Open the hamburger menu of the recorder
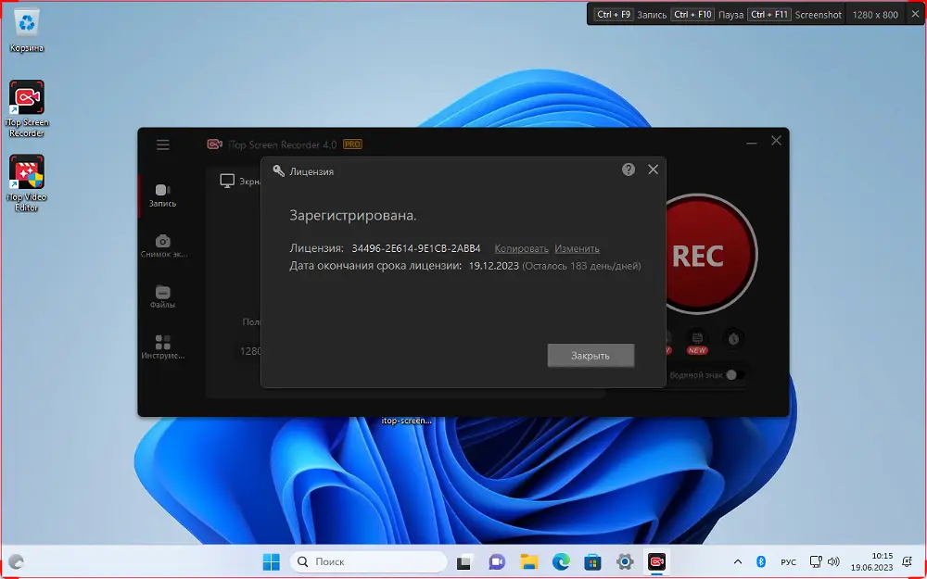The height and width of the screenshot is (579, 927). (x=163, y=145)
